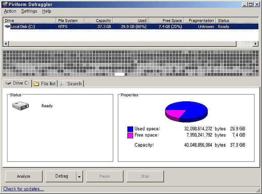The height and width of the screenshot is (194, 262).
Task: Sort by the File System column header
Action: (x=70, y=20)
